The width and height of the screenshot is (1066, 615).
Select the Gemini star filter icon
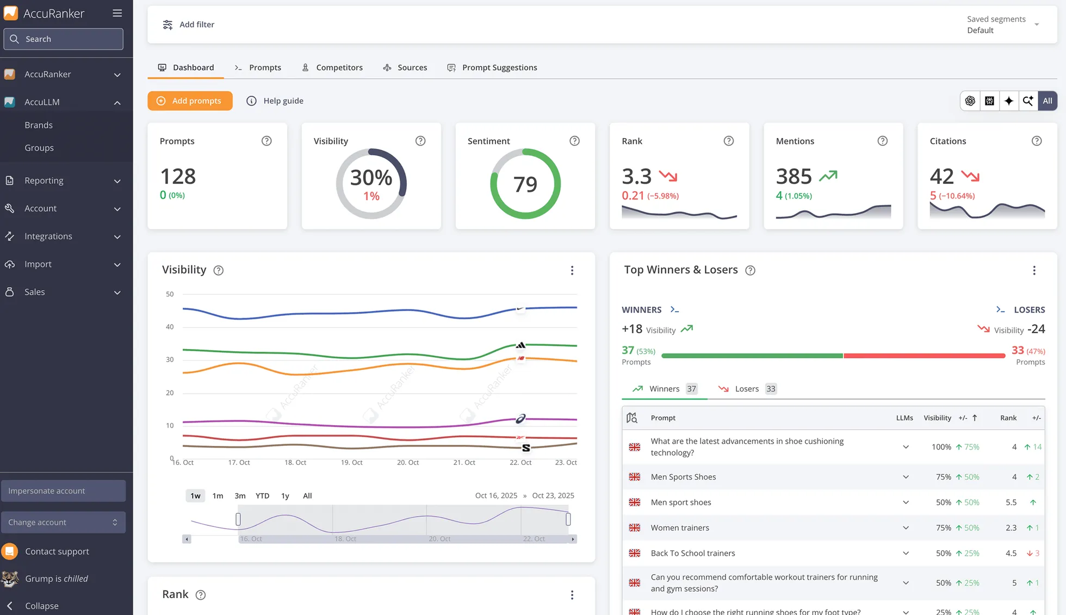(1009, 101)
